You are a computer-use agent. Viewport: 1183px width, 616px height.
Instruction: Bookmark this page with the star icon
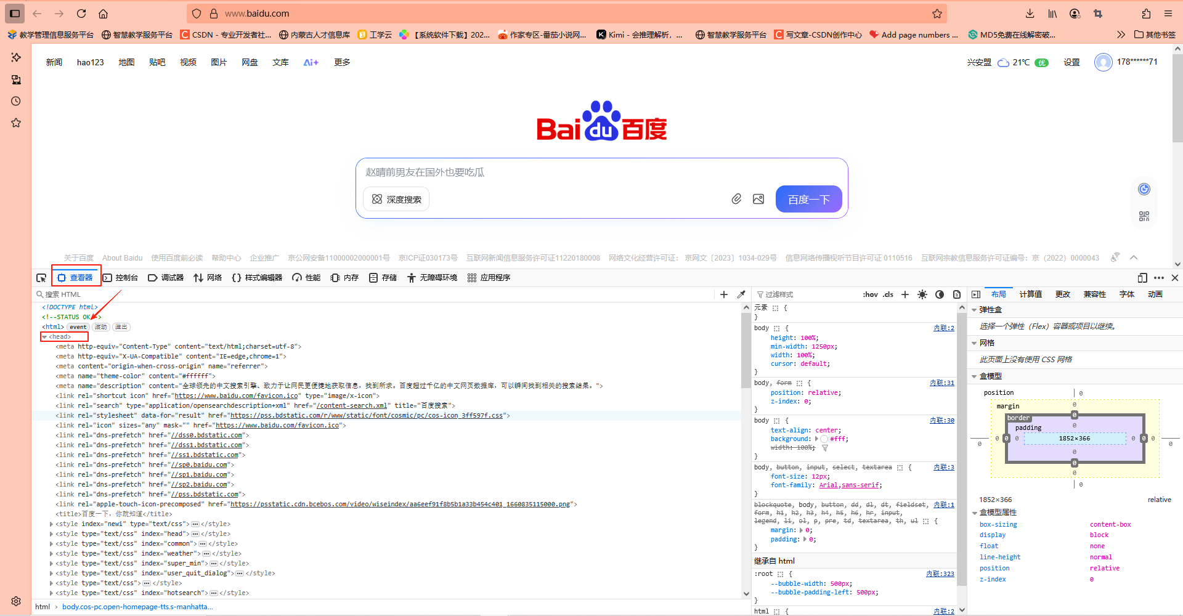[x=937, y=14]
